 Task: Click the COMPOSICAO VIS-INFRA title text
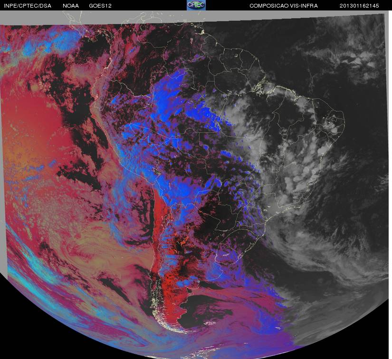pos(284,6)
